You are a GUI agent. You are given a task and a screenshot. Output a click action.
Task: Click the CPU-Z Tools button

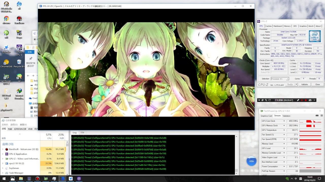pos(290,84)
